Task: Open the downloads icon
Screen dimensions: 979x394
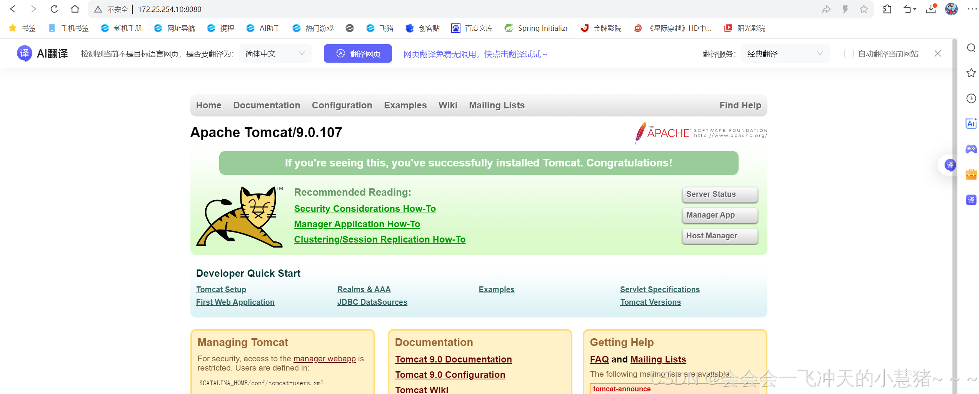Action: point(931,9)
